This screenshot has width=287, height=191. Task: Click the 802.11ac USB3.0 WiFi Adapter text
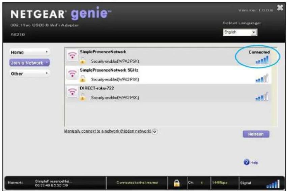click(x=45, y=25)
